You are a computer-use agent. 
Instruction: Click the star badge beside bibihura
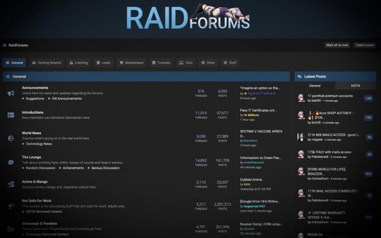click(x=246, y=115)
